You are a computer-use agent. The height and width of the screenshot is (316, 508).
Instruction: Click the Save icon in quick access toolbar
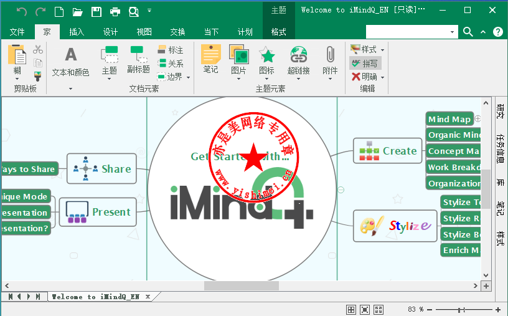pyautogui.click(x=96, y=11)
